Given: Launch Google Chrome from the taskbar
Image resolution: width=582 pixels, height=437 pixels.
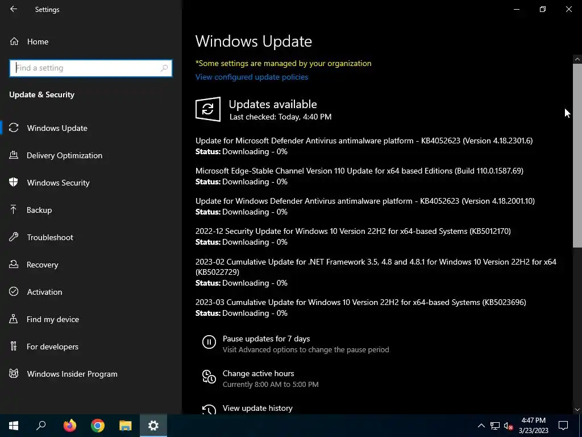Looking at the screenshot, I should pyautogui.click(x=98, y=426).
